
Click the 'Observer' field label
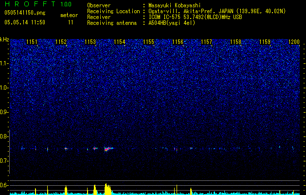(x=99, y=5)
